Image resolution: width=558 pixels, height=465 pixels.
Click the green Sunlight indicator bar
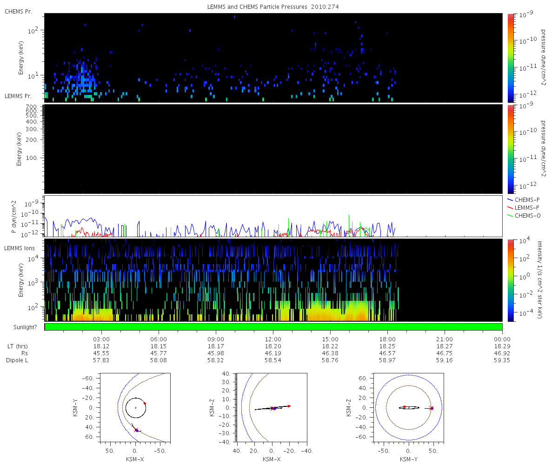coord(273,327)
